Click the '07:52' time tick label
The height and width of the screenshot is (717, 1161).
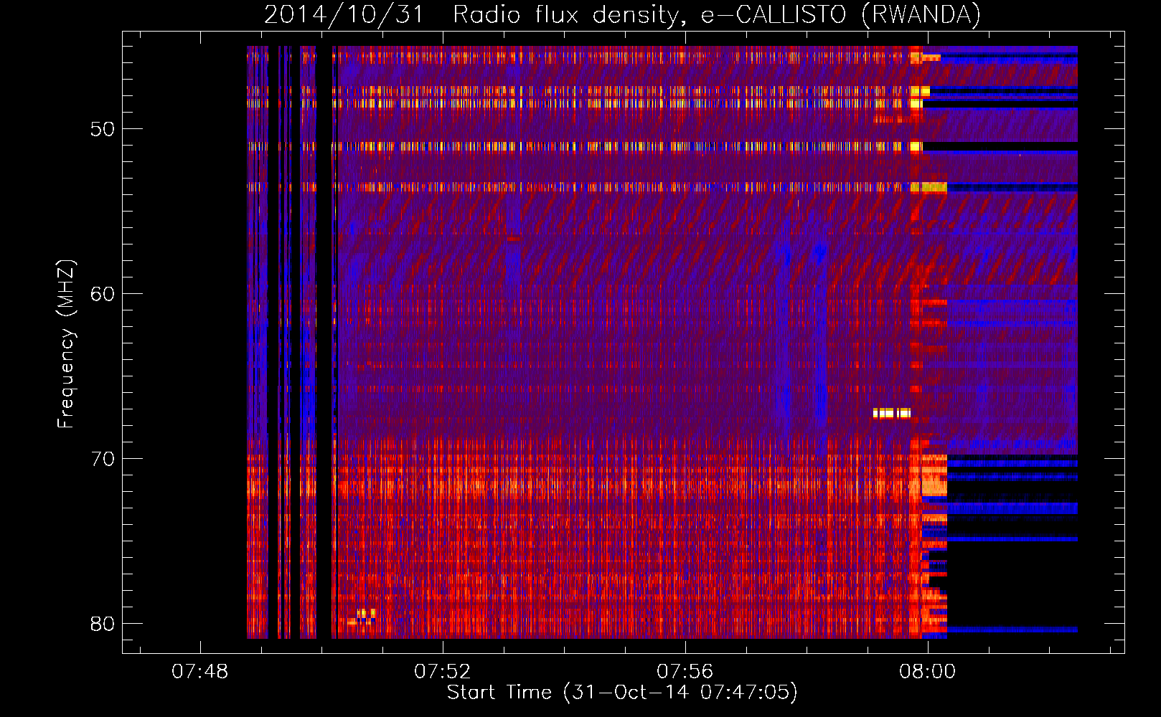tap(443, 672)
